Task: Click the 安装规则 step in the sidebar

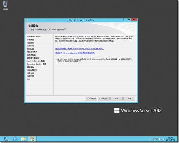Action: (x=30, y=46)
